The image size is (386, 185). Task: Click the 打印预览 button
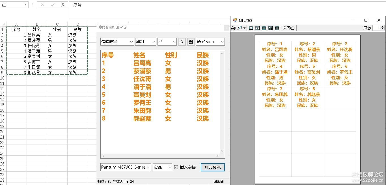[x=212, y=167]
